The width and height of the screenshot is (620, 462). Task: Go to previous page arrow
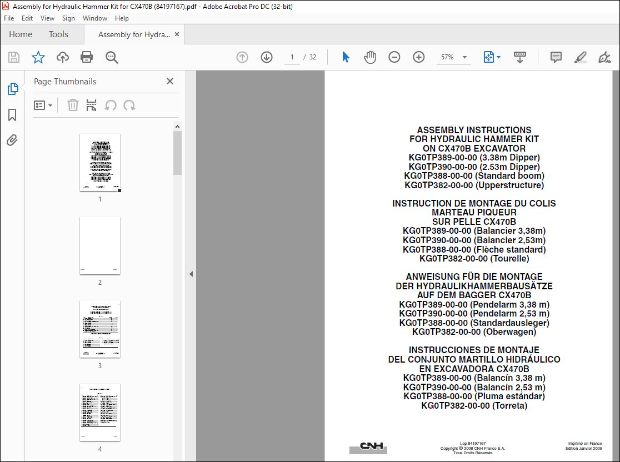pos(242,57)
